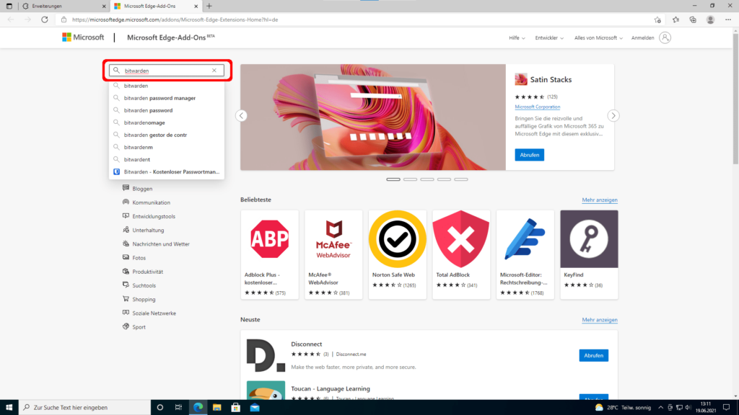Click the next carousel arrow
The width and height of the screenshot is (739, 415).
pyautogui.click(x=613, y=115)
